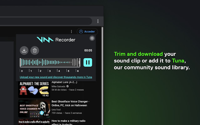Open How to make a military radio title
Image resolution: width=200 pixels, height=125 pixels.
(x=68, y=122)
